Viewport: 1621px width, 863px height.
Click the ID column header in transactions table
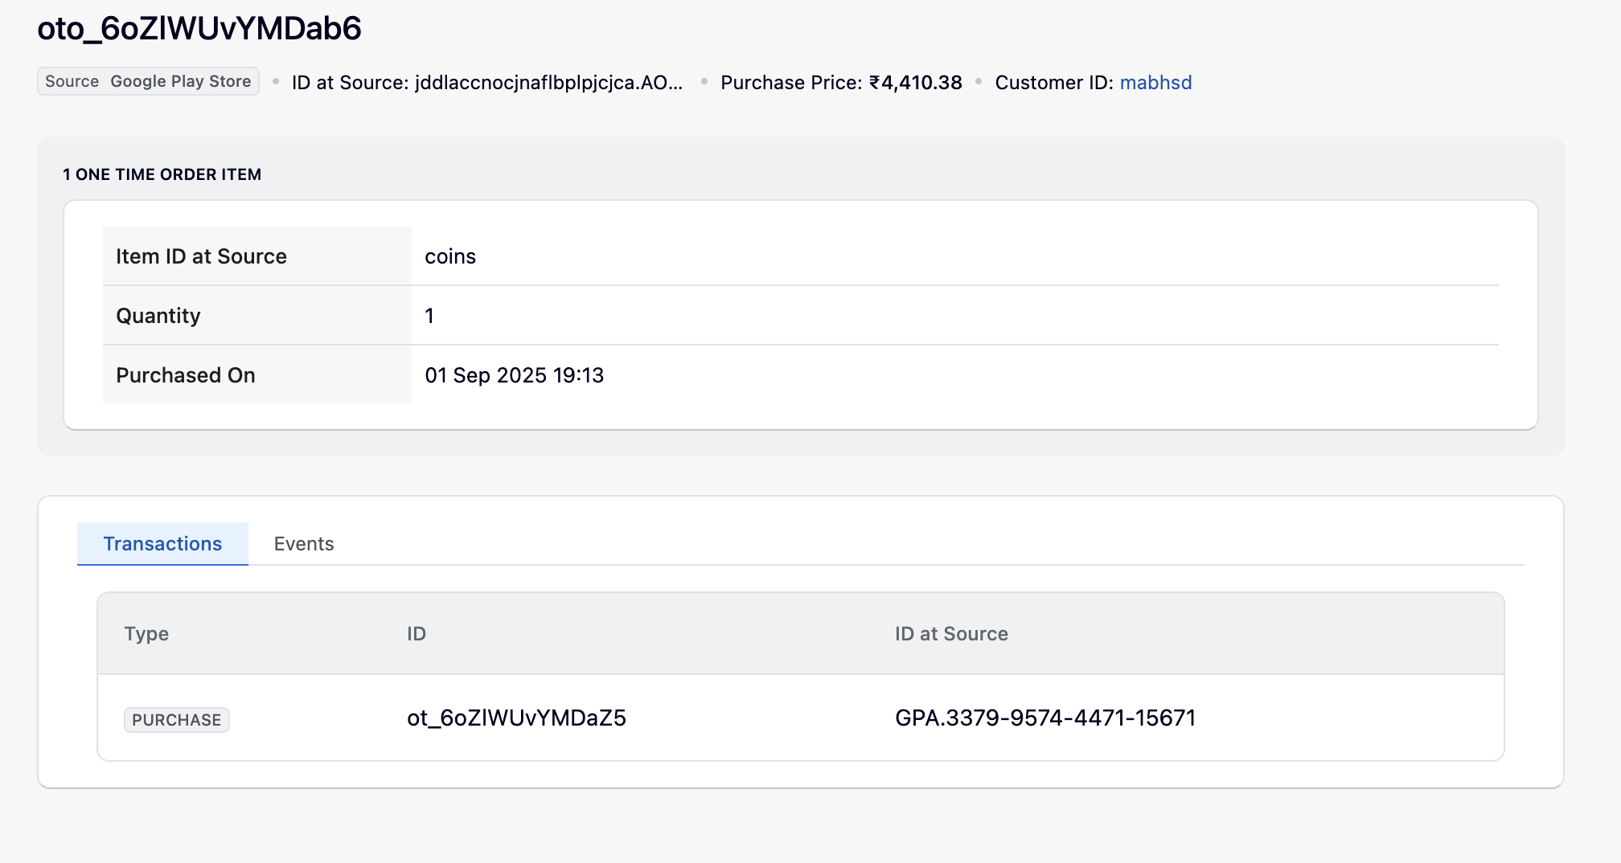click(x=416, y=634)
